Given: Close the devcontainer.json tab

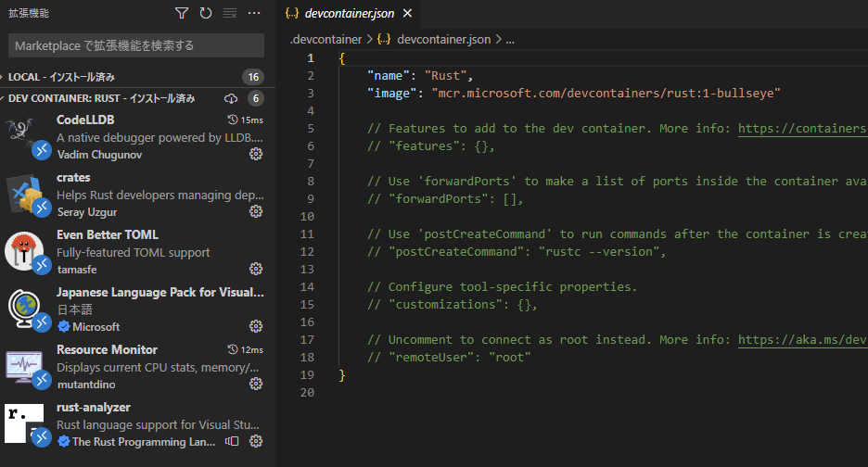Looking at the screenshot, I should coord(407,13).
